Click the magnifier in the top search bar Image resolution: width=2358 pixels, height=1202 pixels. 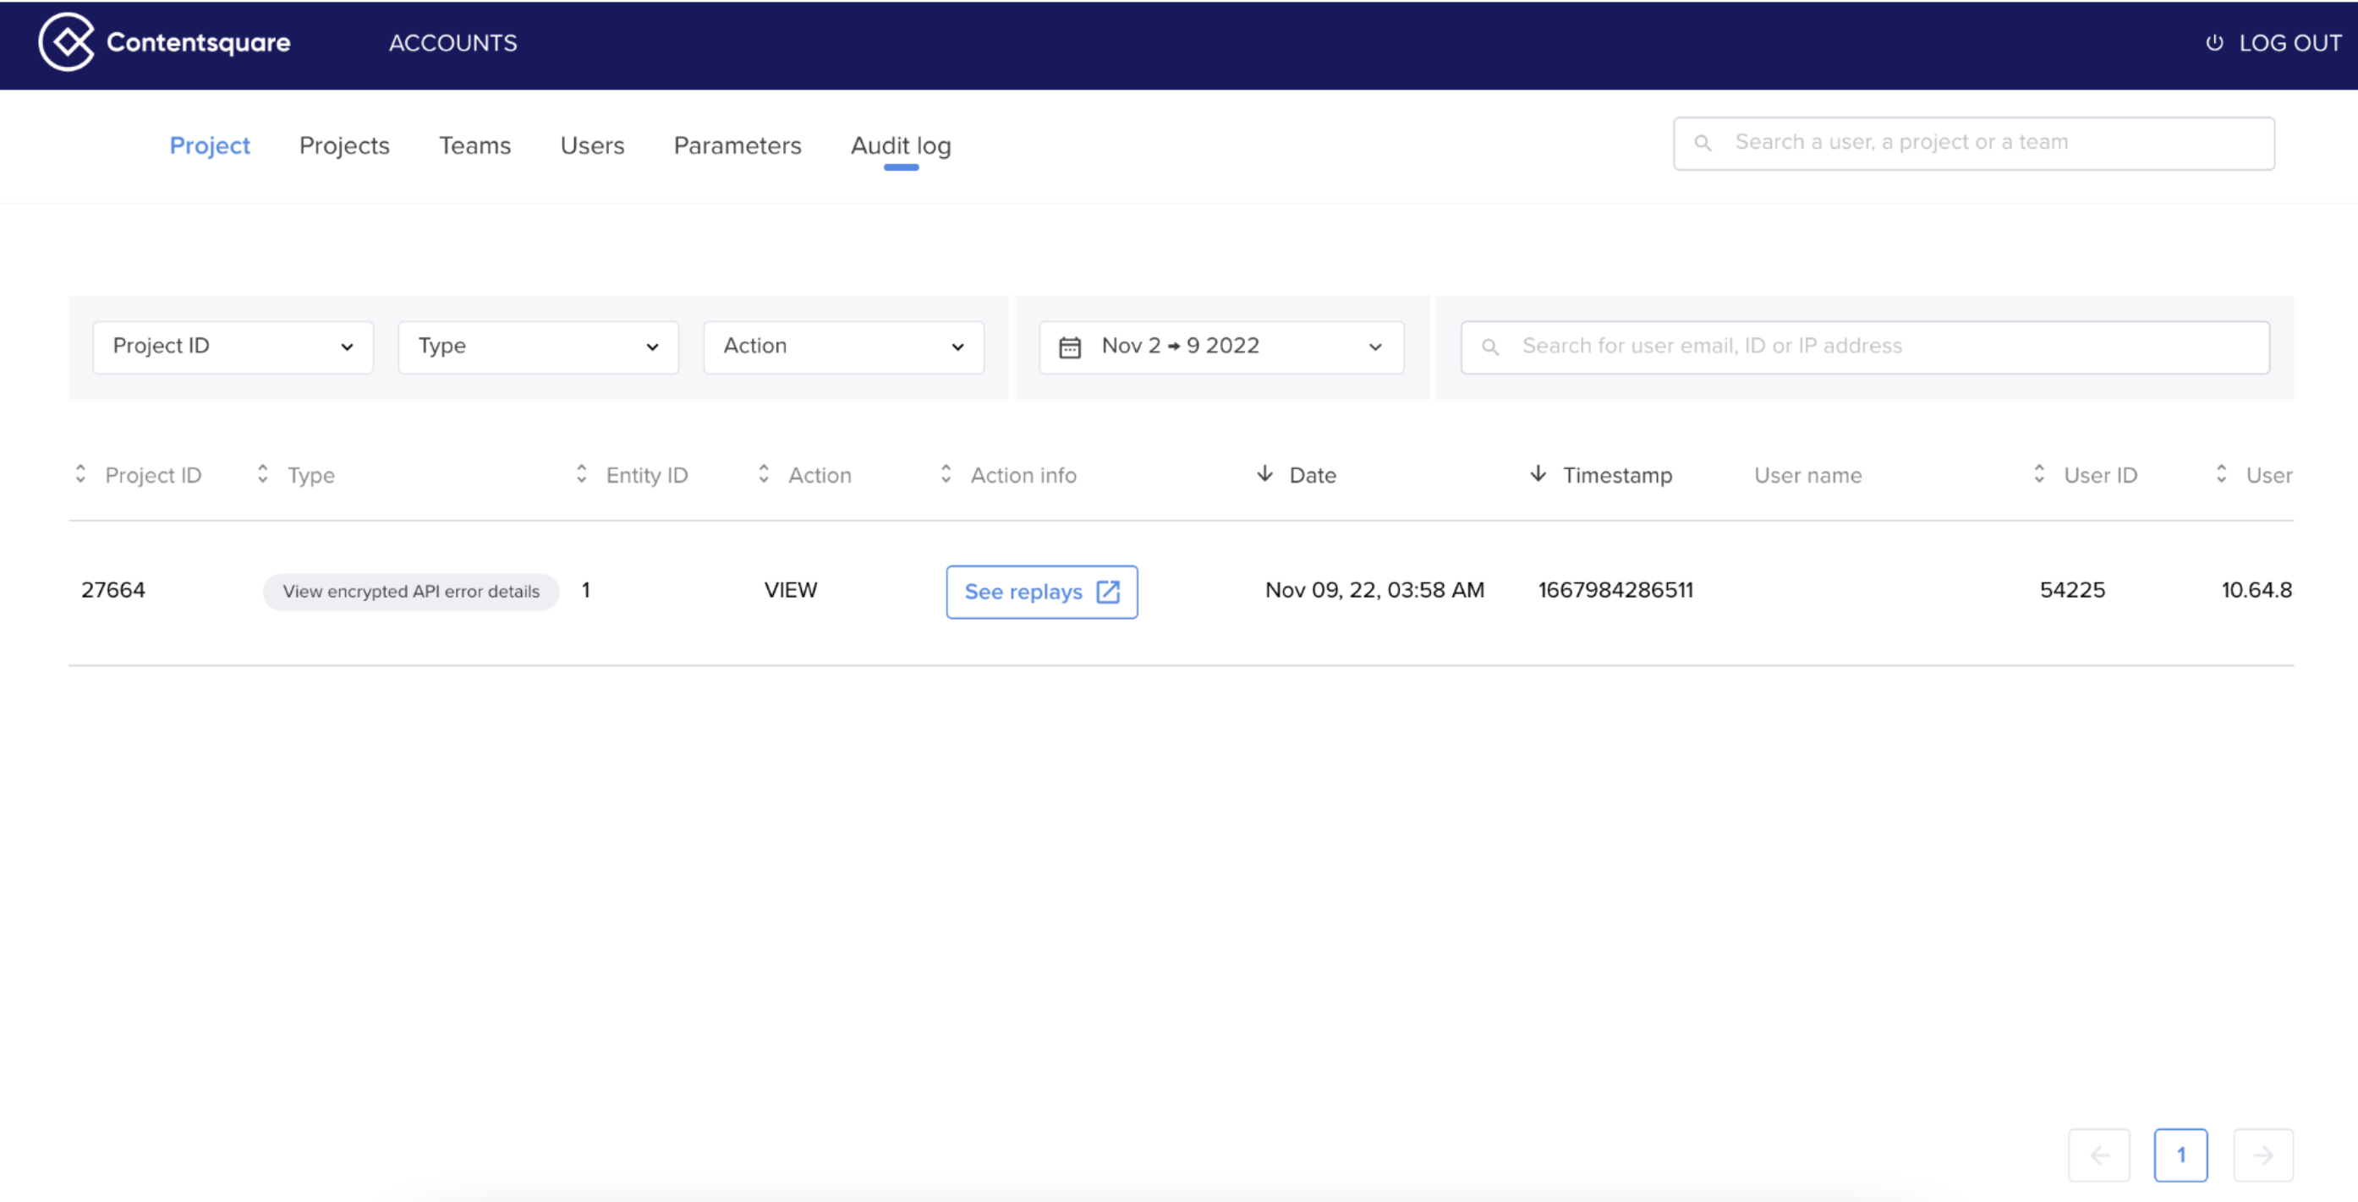(1704, 142)
